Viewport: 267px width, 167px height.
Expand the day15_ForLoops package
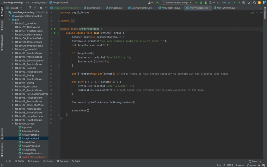click(x=13, y=87)
